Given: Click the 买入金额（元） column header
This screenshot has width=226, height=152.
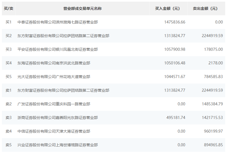Looking at the screenshot, I should point(168,8).
